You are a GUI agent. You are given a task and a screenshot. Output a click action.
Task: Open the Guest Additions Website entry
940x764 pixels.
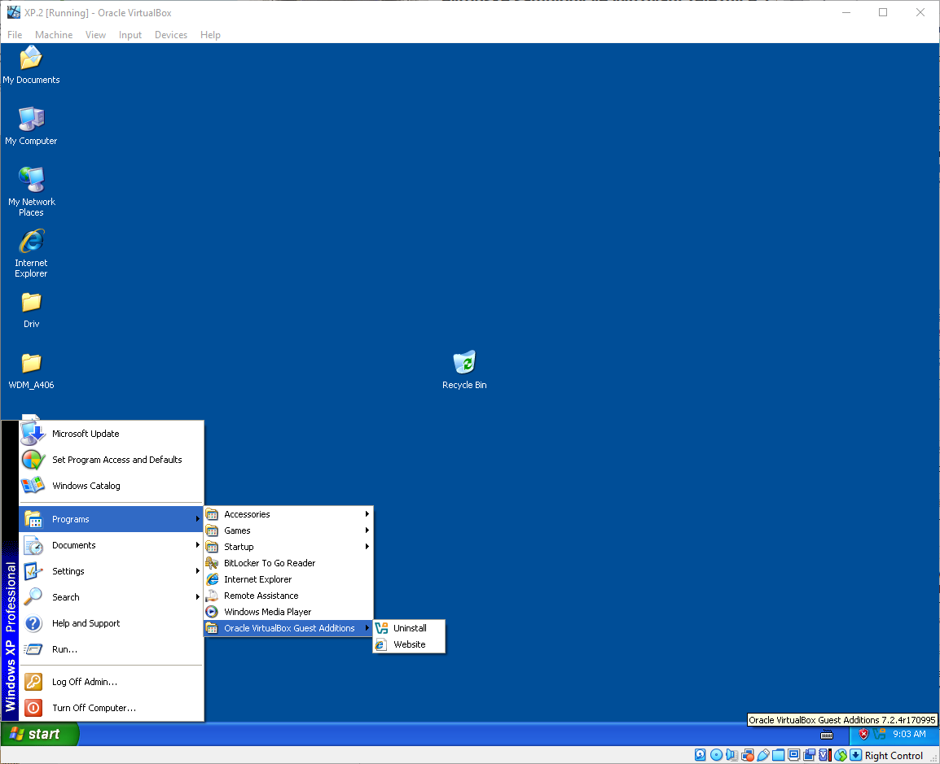409,644
